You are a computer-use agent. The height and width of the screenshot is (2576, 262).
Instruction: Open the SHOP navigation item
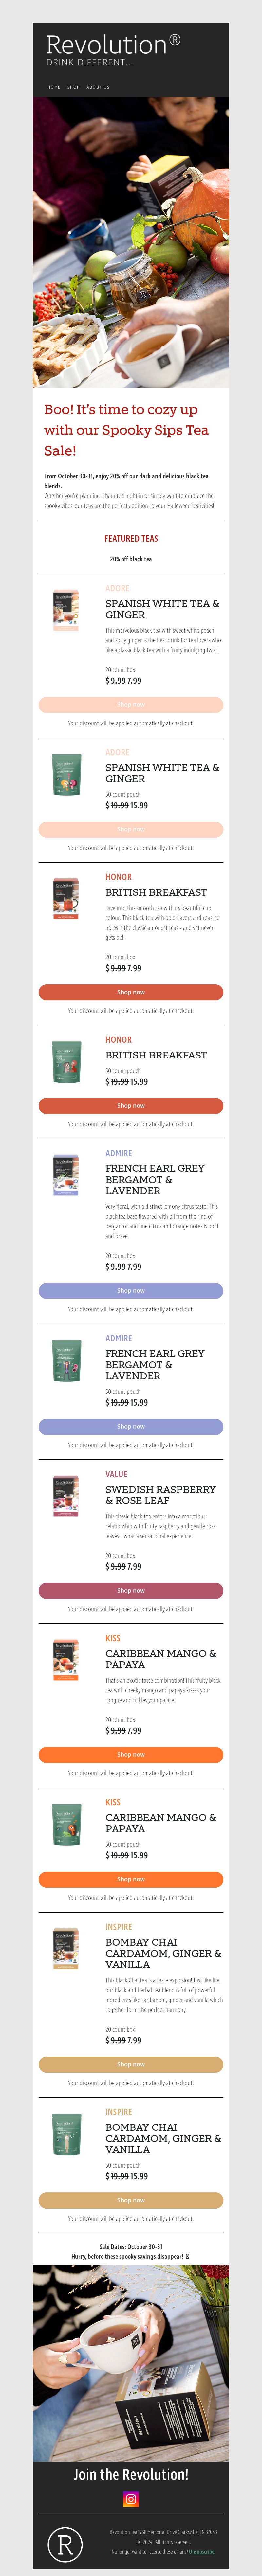(x=73, y=87)
